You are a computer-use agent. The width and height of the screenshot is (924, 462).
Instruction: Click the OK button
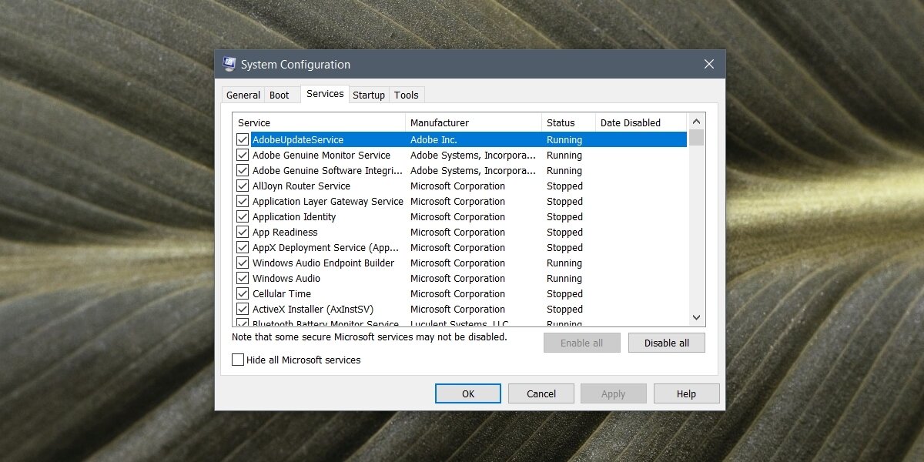click(468, 393)
